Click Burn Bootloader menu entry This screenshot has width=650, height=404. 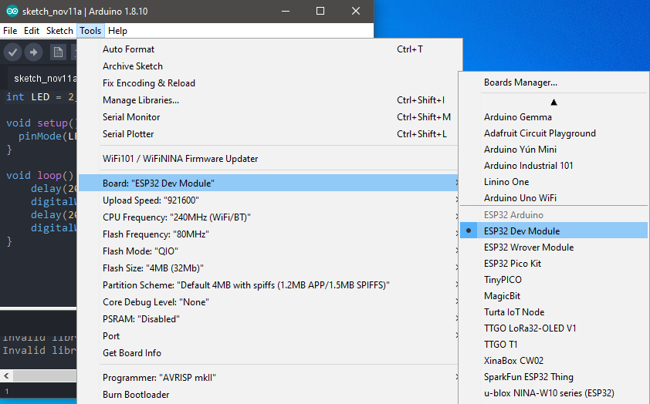click(136, 395)
